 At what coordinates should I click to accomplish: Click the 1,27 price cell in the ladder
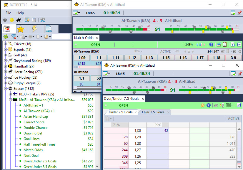click(138, 150)
